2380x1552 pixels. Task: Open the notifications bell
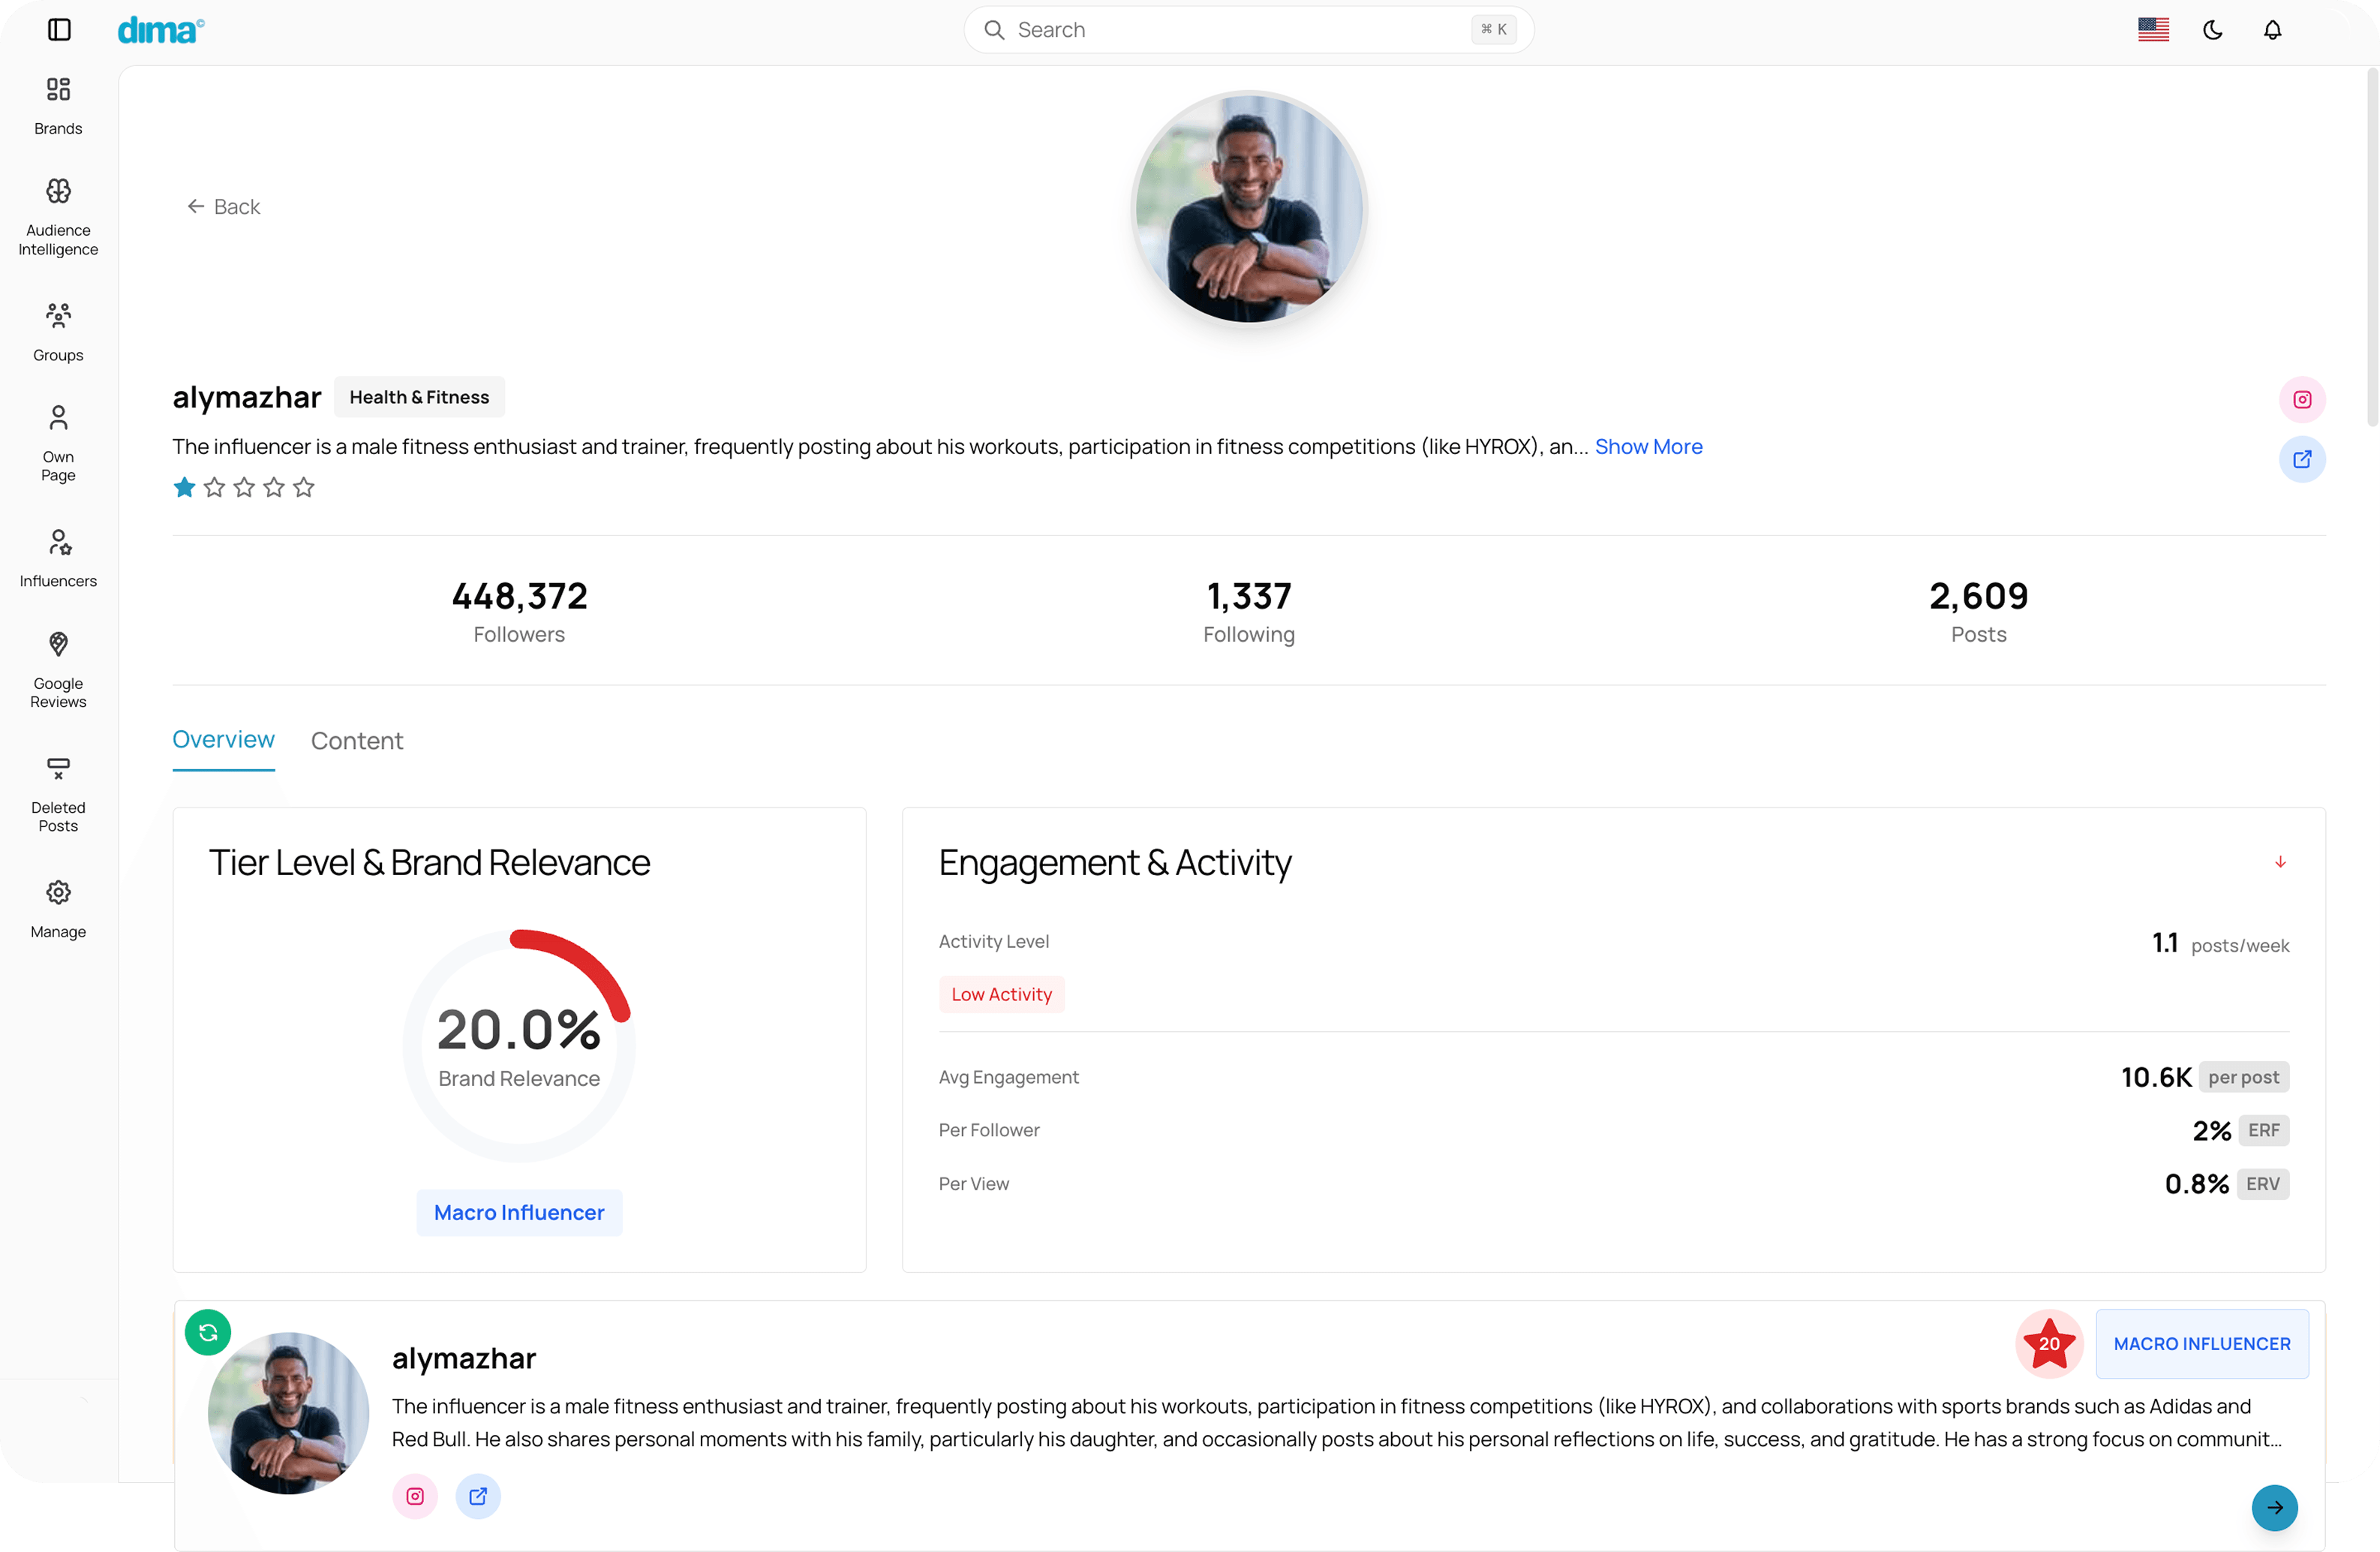tap(2272, 30)
